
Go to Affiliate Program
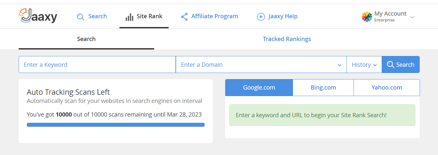coord(210,16)
